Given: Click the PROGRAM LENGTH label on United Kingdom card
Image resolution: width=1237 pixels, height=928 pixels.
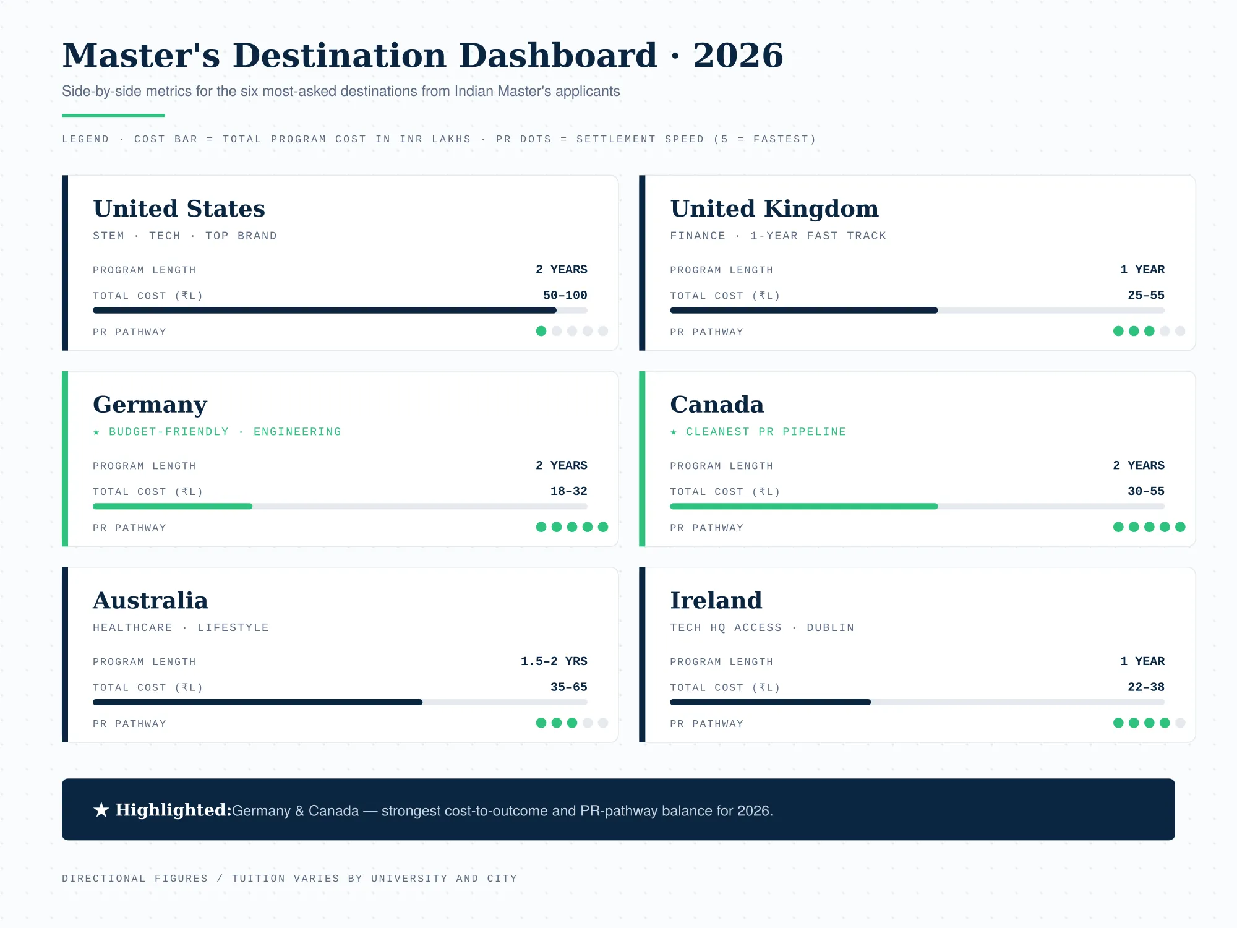Looking at the screenshot, I should coord(722,270).
